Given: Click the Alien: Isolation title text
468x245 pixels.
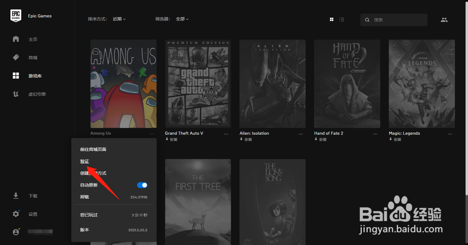Looking at the screenshot, I should pos(254,133).
